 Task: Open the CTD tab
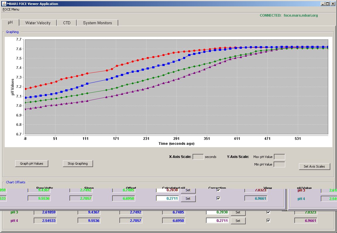coord(67,23)
